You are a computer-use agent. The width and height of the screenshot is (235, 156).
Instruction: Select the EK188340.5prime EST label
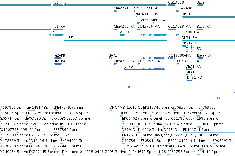(165, 113)
